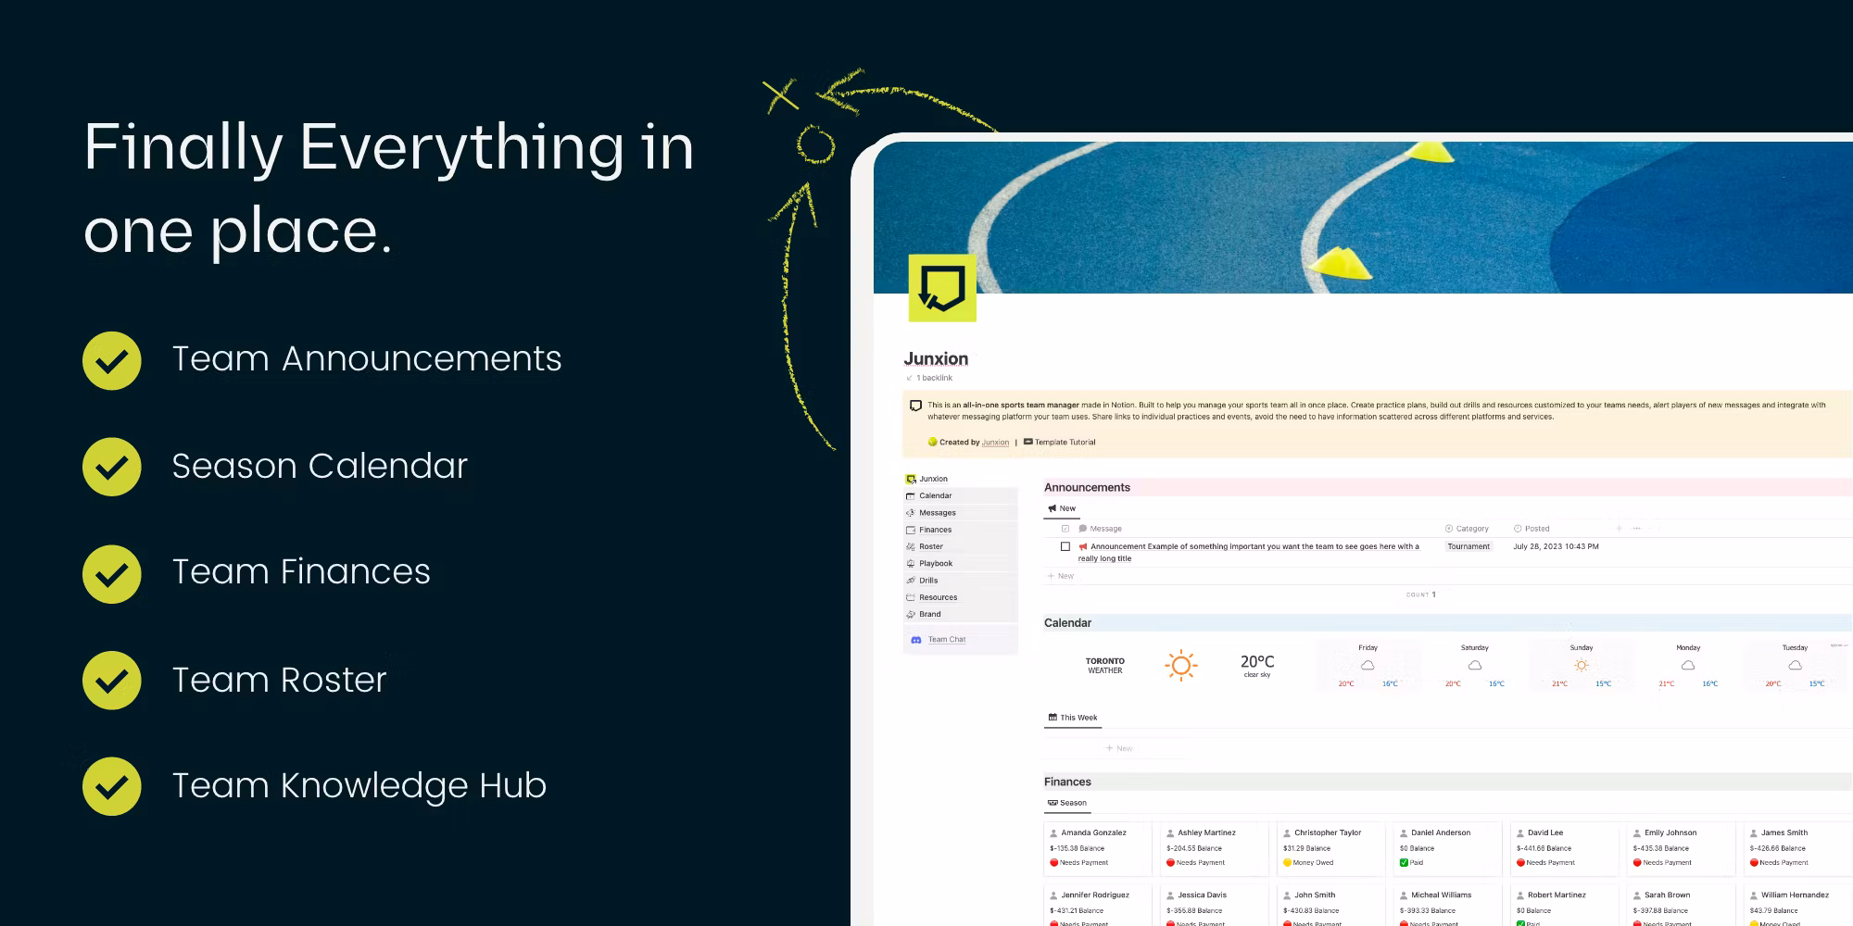Open the Category column header menu
Viewport: 1853px width, 926px height.
[x=1470, y=529]
